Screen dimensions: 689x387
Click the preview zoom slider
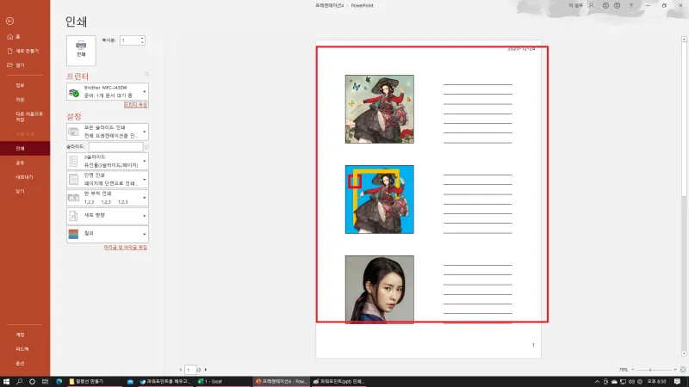tap(654, 370)
